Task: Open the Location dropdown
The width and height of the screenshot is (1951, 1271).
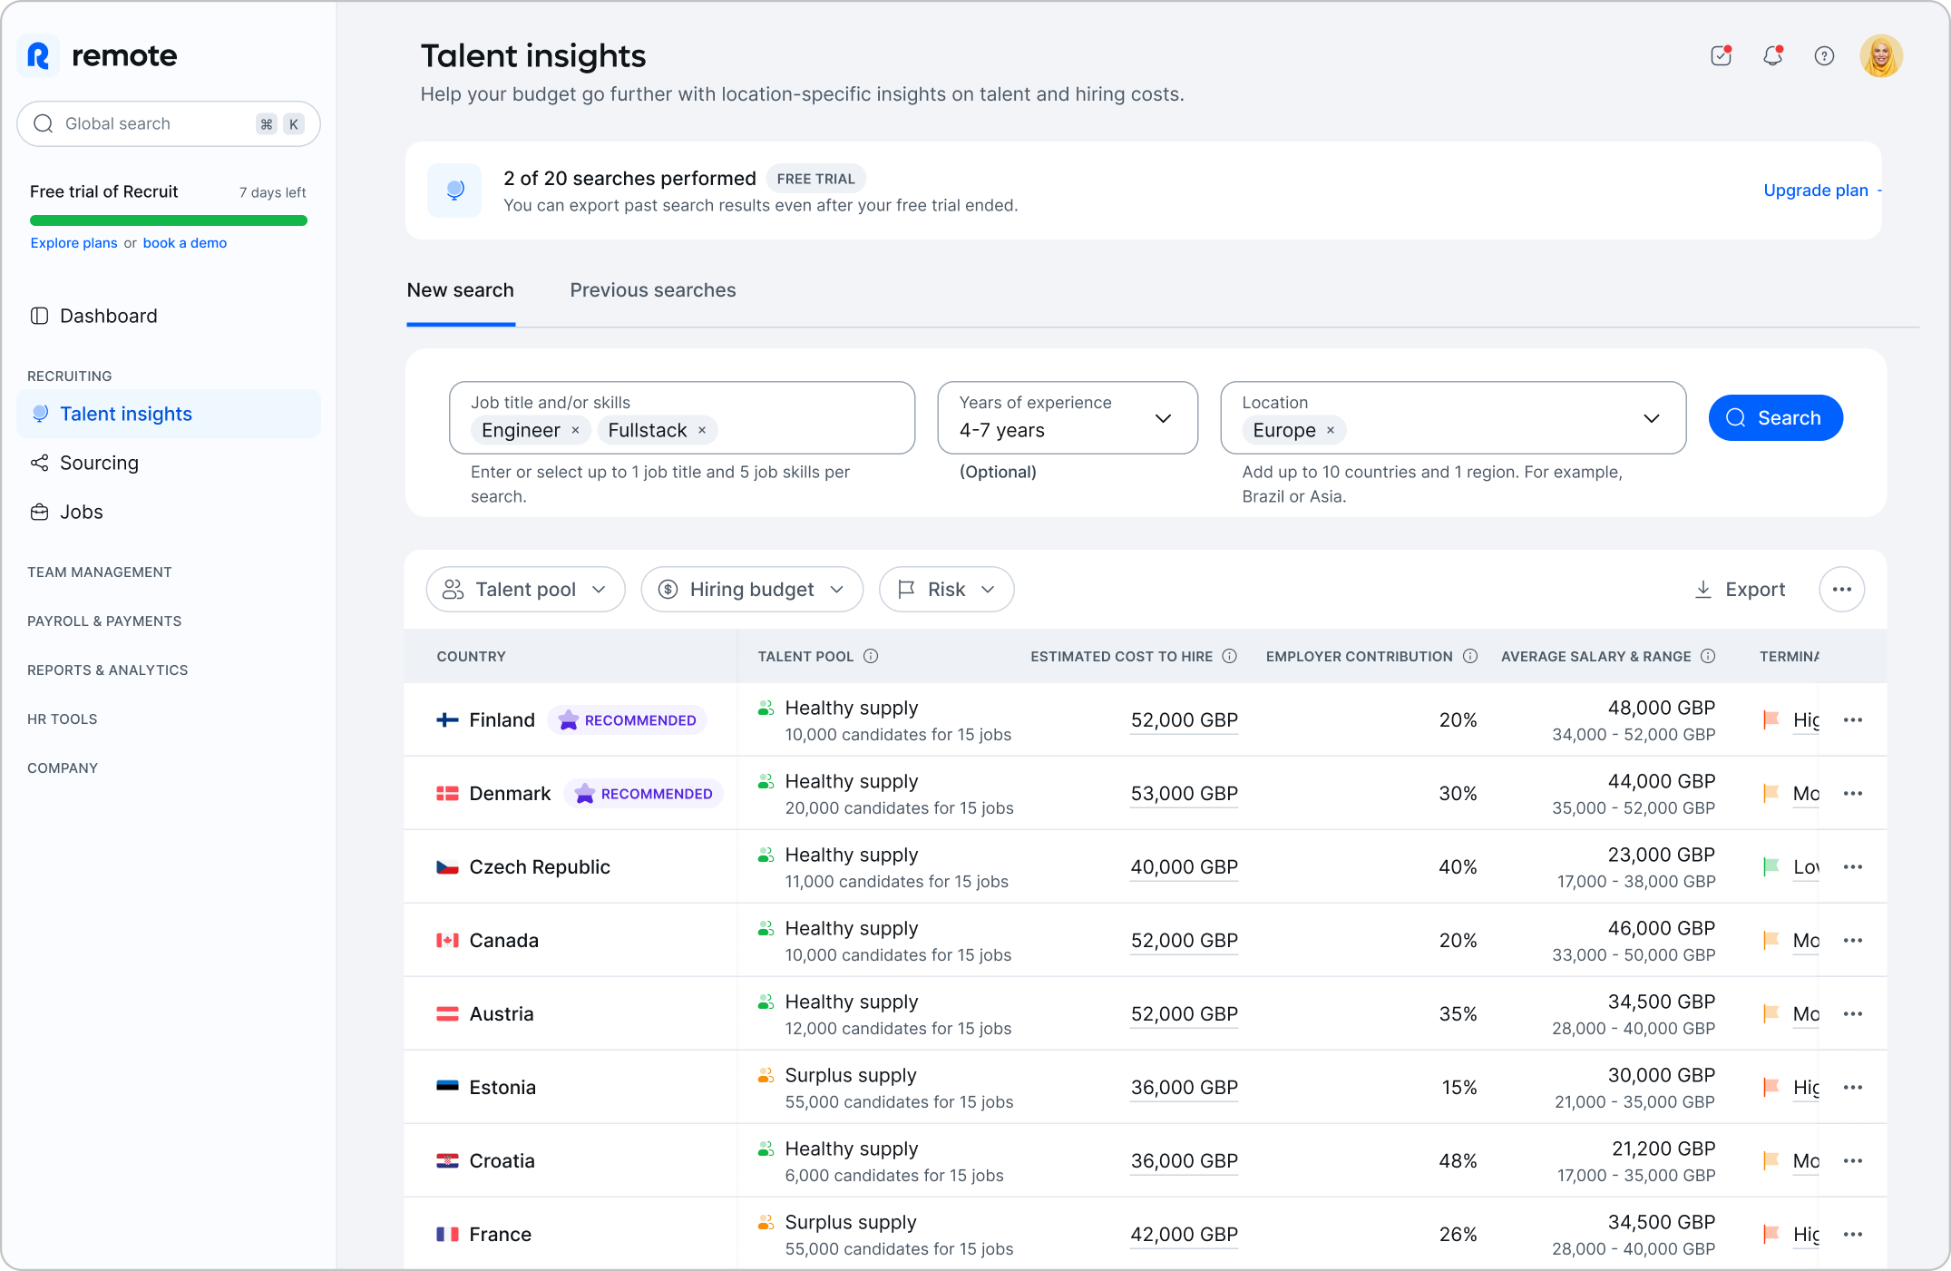Action: (x=1651, y=418)
